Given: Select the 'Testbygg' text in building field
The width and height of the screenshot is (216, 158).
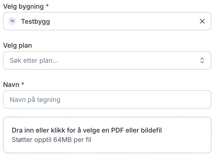Looking at the screenshot, I should tap(35, 22).
